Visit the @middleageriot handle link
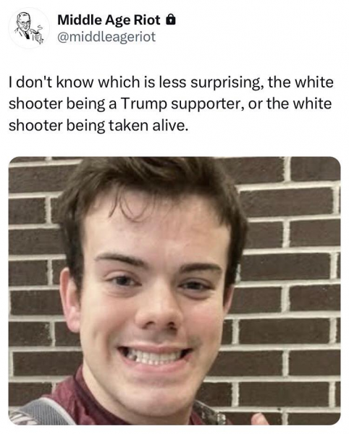This screenshot has height=434, width=349. click(x=106, y=37)
